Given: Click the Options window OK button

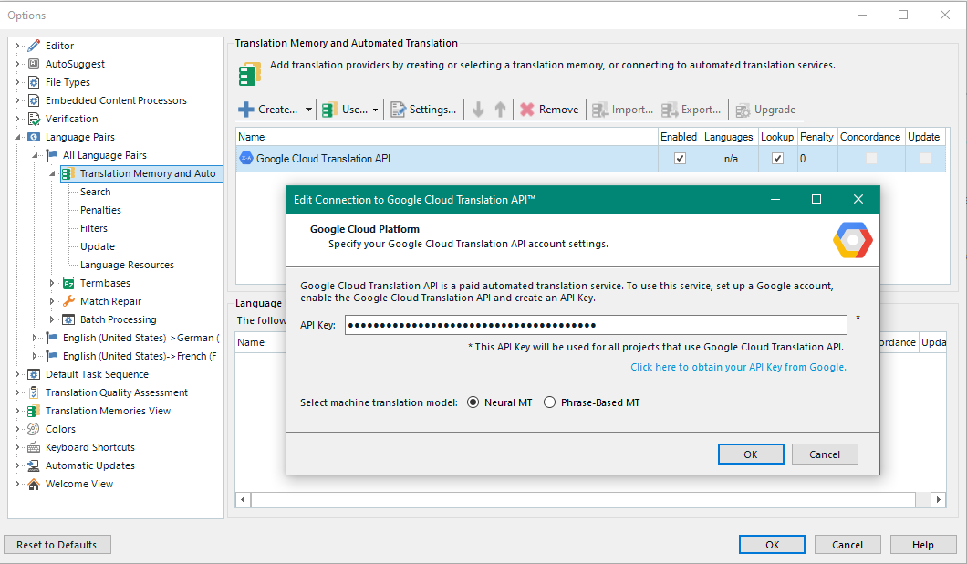Looking at the screenshot, I should click(772, 545).
